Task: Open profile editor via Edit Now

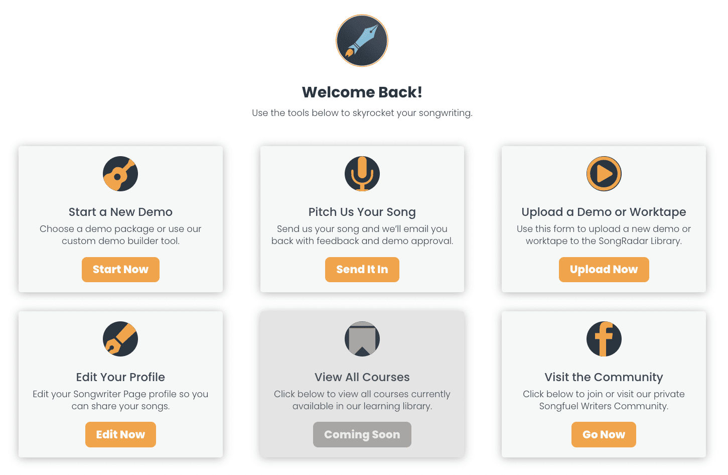Action: [x=120, y=435]
